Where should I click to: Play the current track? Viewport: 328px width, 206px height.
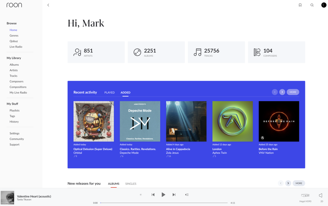coord(163,195)
